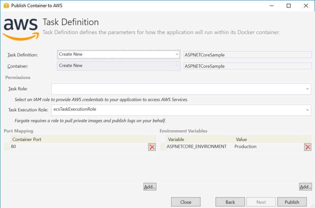Image resolution: width=315 pixels, height=208 pixels.
Task: Maximize the Publish Container window
Action: 289,6
